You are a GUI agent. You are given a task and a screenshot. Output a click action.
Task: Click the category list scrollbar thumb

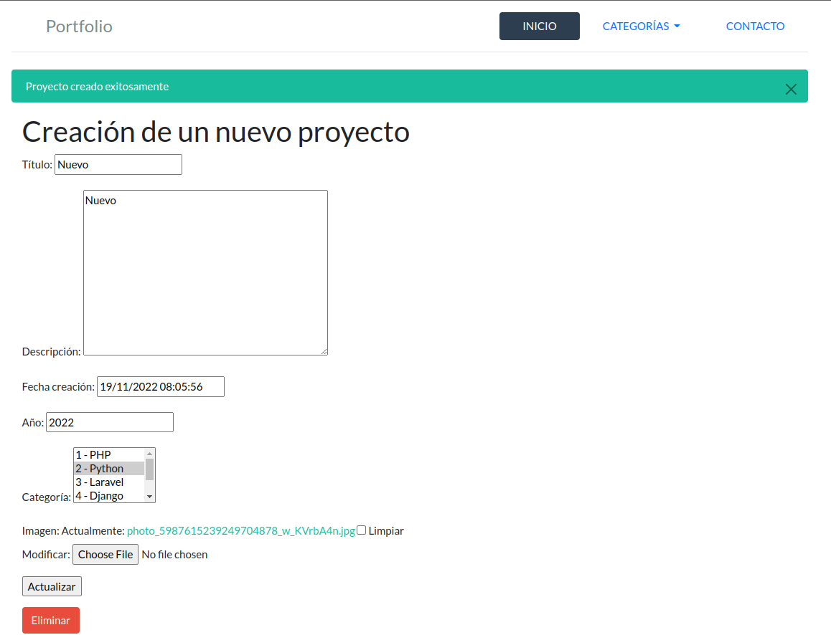click(149, 469)
